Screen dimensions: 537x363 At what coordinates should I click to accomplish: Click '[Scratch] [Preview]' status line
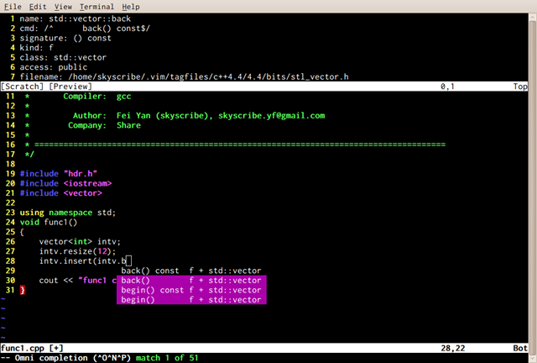pyautogui.click(x=263, y=86)
